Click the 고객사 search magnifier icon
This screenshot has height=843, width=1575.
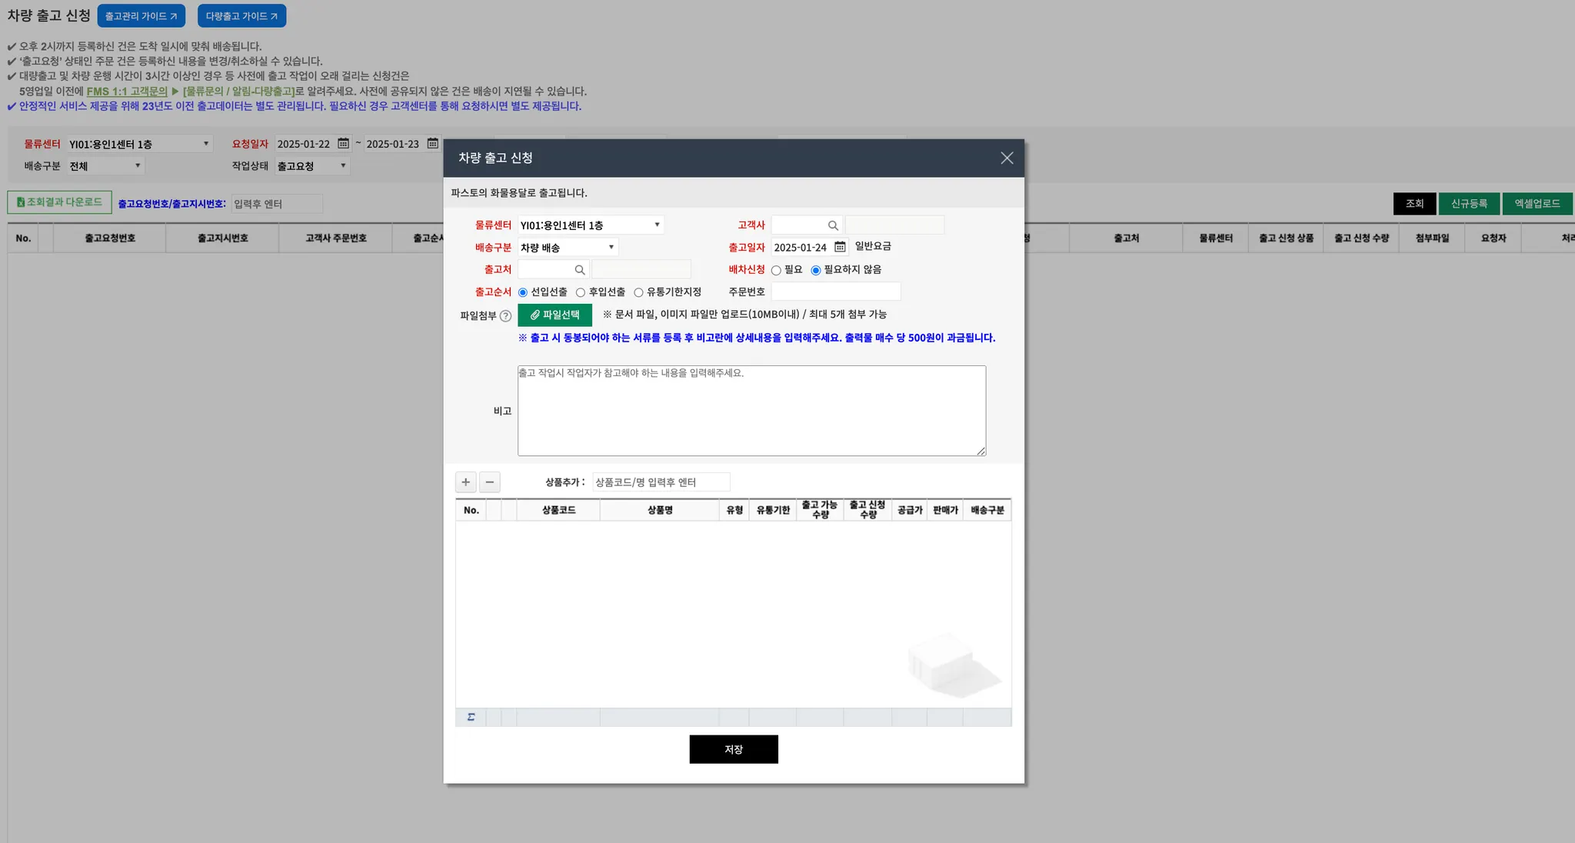point(833,225)
